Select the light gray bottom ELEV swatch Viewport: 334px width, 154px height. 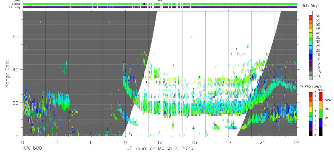coord(311,78)
